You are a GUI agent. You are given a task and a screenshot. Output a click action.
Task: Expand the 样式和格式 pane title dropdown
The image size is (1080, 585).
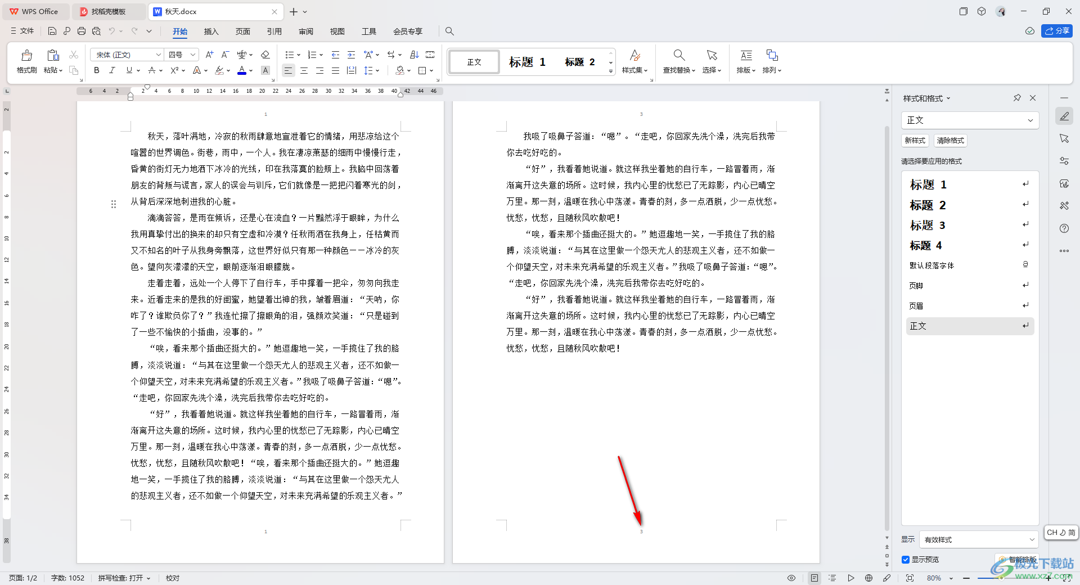(948, 98)
